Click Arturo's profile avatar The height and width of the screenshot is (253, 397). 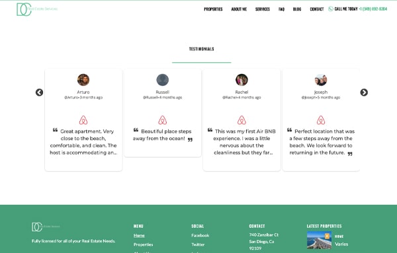pos(83,80)
